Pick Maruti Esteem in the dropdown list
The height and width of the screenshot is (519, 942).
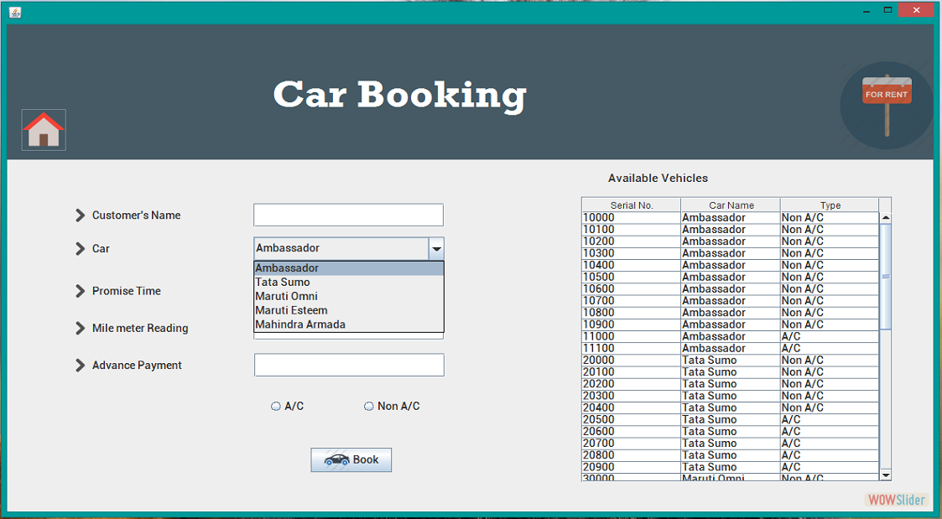point(348,310)
